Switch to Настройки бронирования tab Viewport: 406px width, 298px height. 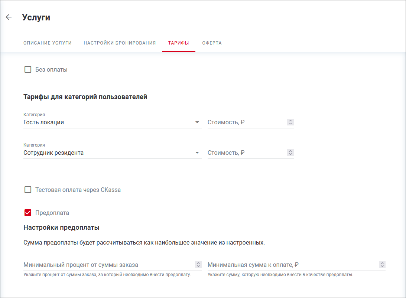120,43
